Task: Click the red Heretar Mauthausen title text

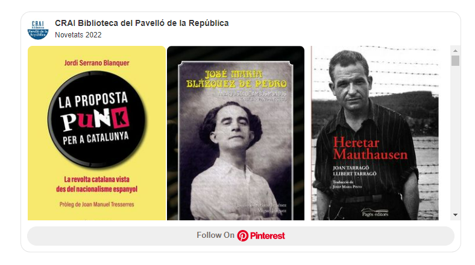Action: click(x=370, y=148)
